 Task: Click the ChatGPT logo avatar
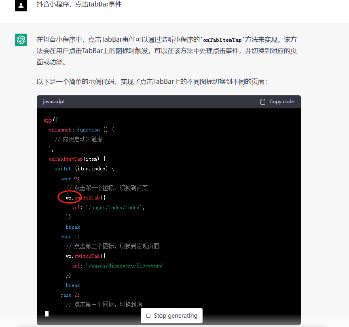point(21,40)
